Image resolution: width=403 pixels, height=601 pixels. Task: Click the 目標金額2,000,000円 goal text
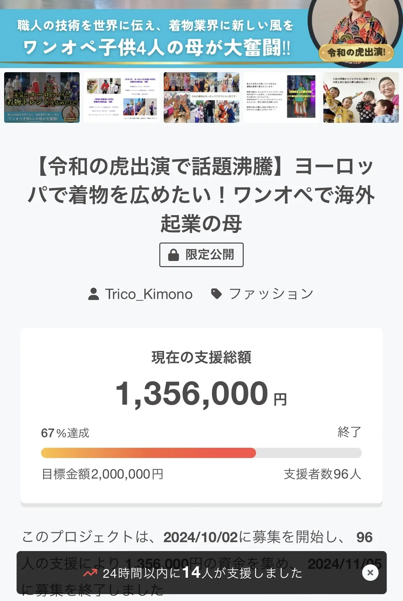click(103, 474)
